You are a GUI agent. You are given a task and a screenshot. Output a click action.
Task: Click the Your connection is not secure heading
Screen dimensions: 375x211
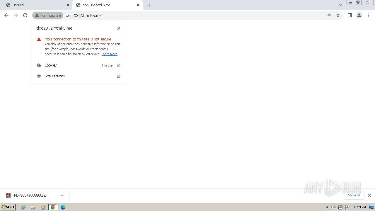[x=78, y=39]
